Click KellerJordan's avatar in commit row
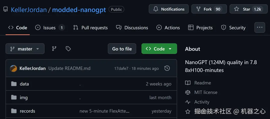 coord(13,68)
